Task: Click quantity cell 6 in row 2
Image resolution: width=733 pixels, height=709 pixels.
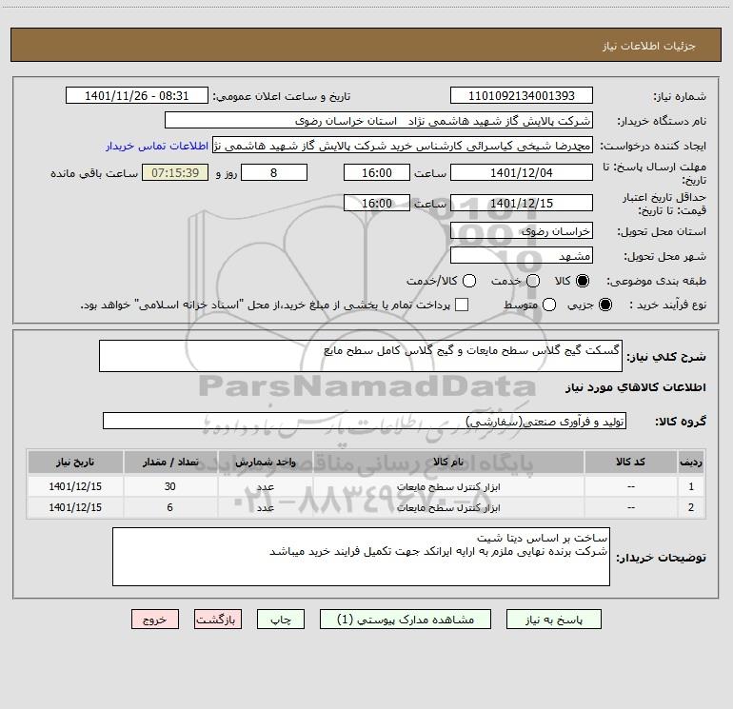Action: pyautogui.click(x=170, y=507)
